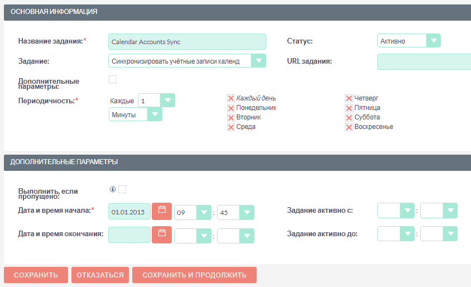
Task: Enable the Дополнительные параметры checkbox
Action: pos(113,79)
